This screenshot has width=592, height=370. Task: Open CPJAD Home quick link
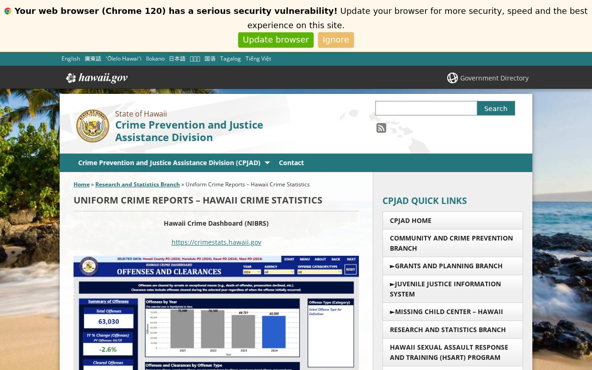(453, 221)
